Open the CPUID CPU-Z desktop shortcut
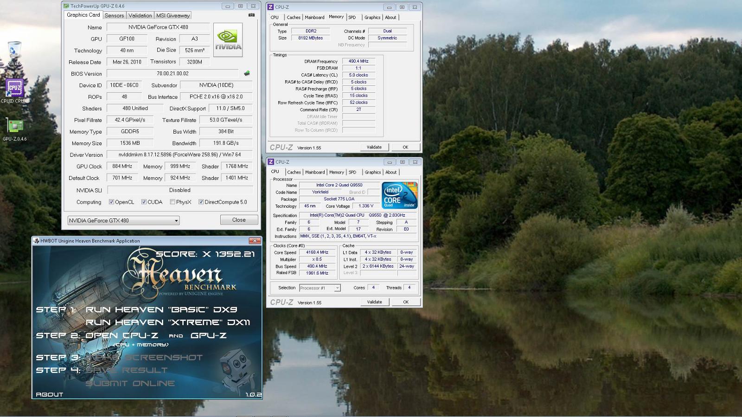Image resolution: width=742 pixels, height=417 pixels. coord(14,88)
